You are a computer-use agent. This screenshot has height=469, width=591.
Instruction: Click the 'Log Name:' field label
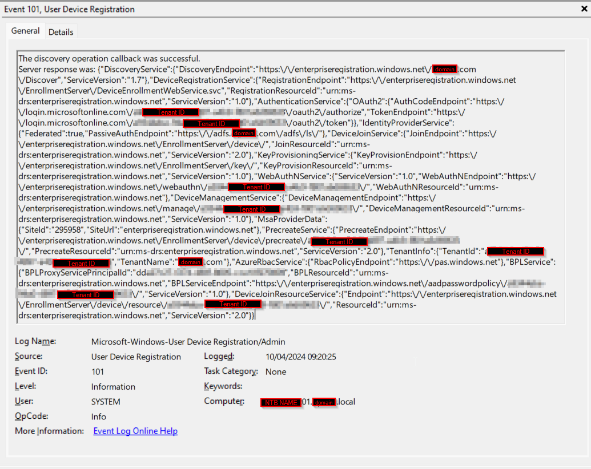click(x=35, y=341)
